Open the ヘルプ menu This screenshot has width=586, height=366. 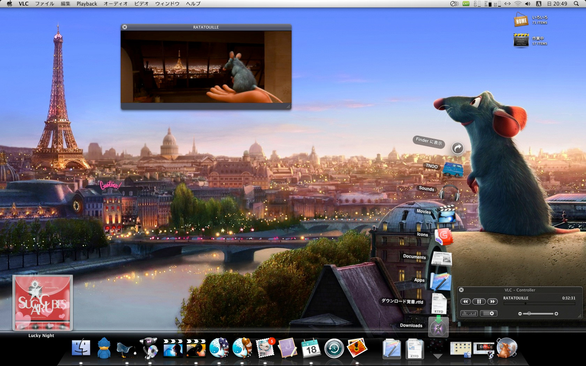tap(193, 3)
